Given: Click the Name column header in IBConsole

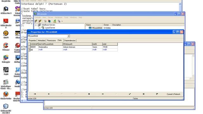Looking at the screenshot, I should (94, 25).
